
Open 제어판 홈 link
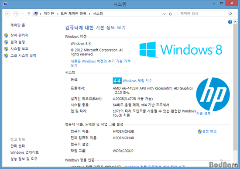point(17,25)
